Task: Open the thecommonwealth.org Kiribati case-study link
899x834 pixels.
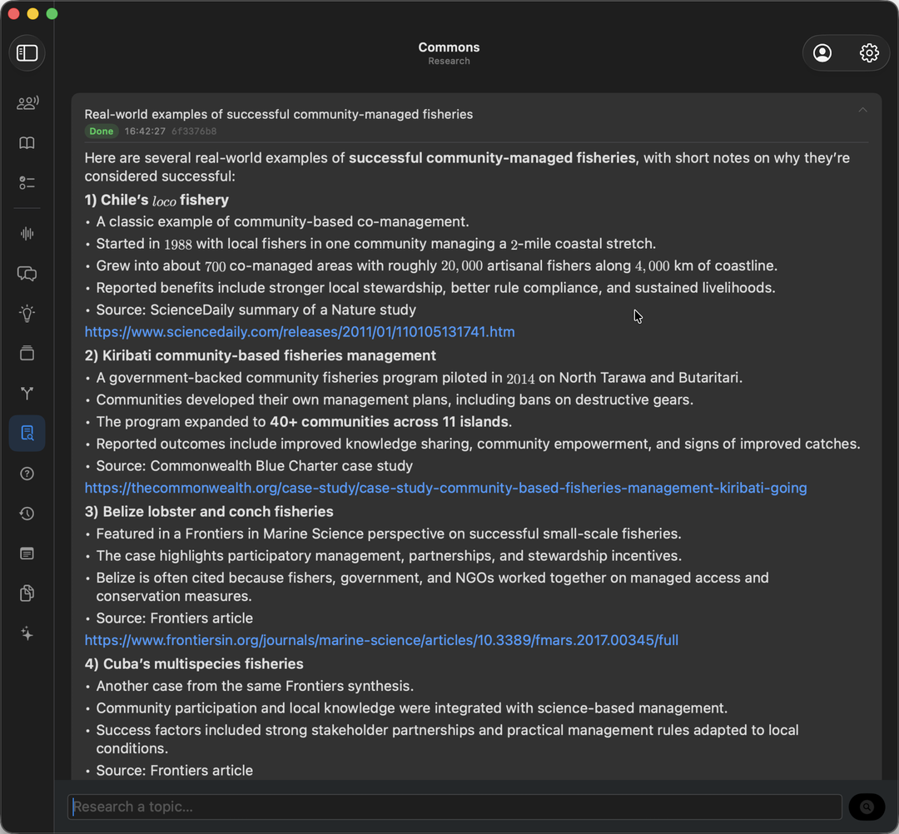Action: pyautogui.click(x=445, y=488)
